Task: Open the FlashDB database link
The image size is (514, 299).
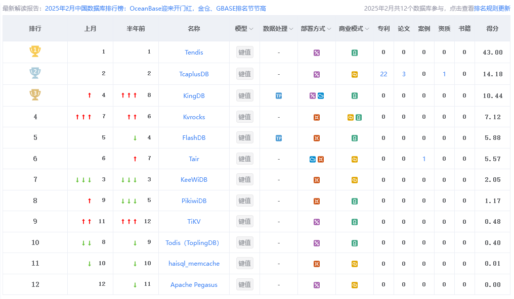Action: (x=194, y=138)
